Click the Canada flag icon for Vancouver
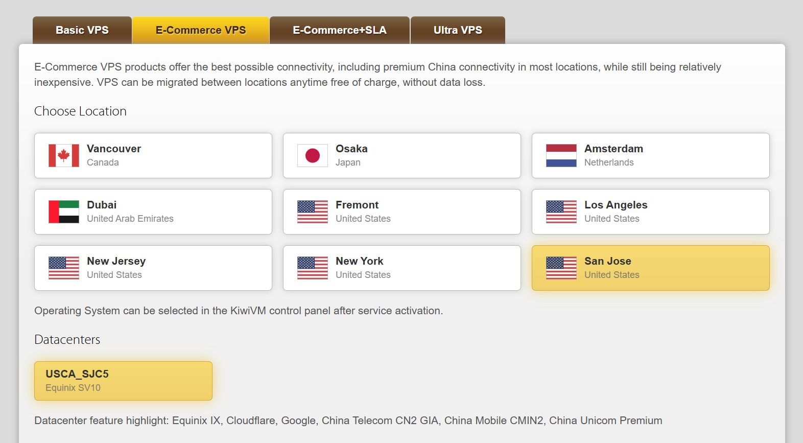Screen dimensions: 803x443 (64, 155)
